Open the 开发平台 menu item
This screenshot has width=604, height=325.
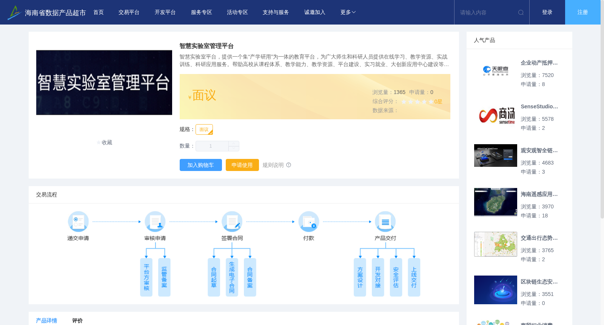[x=165, y=12]
